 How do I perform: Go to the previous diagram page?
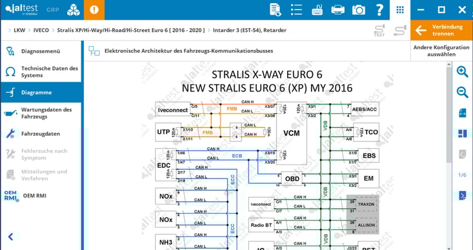tap(463, 154)
